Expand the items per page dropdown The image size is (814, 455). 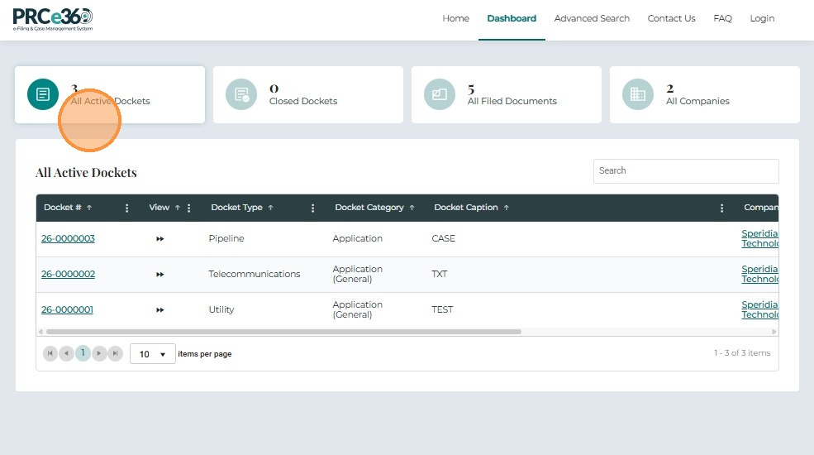(153, 354)
